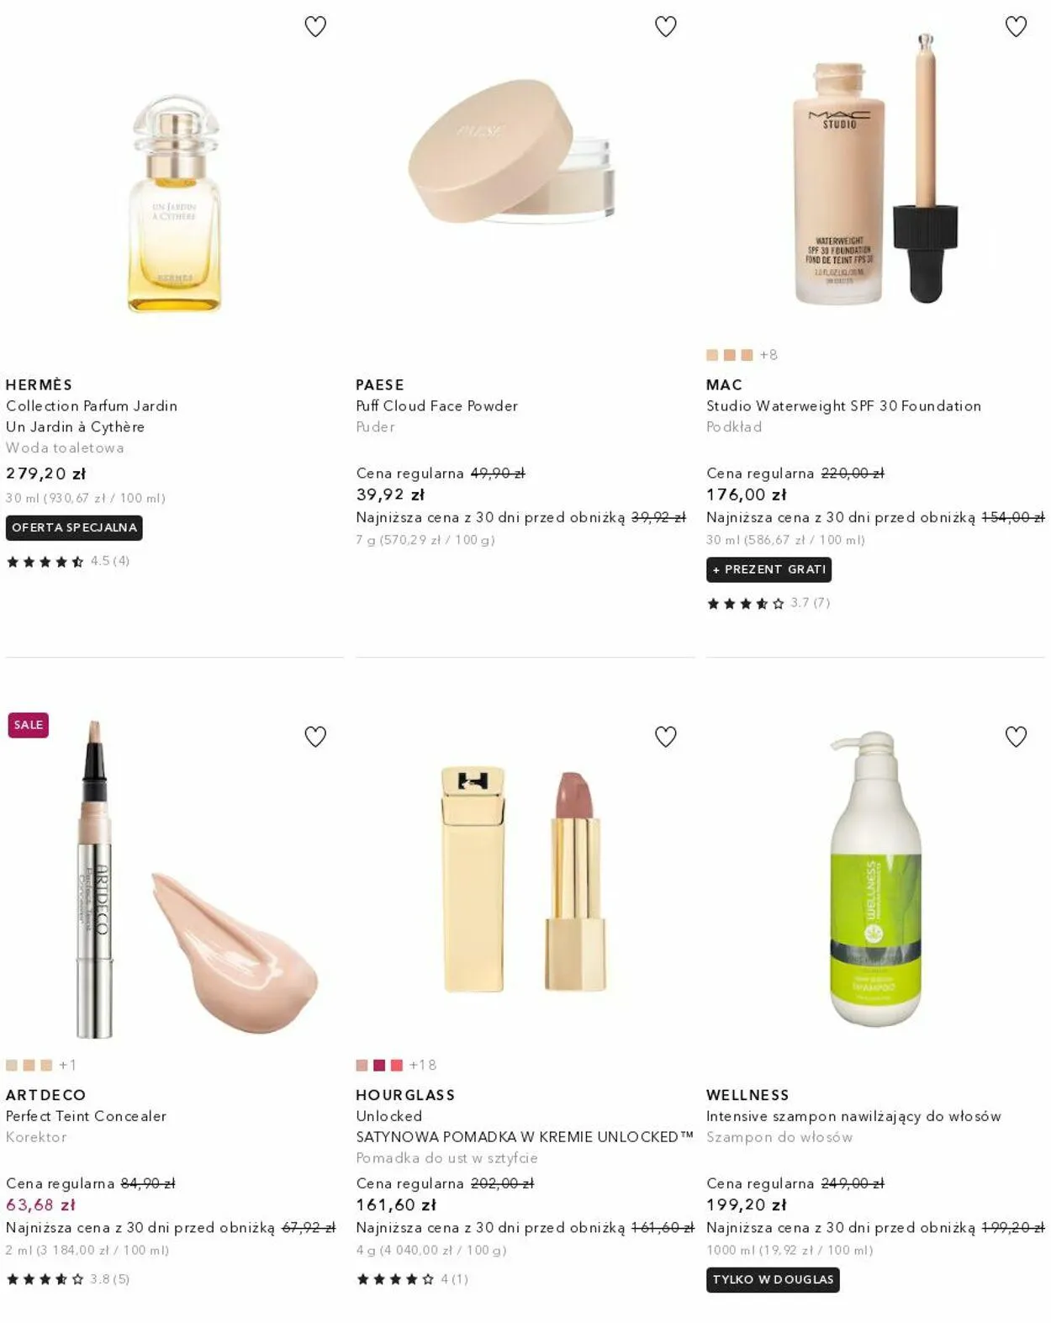Add Wellness shampoo to favorites heart
The width and height of the screenshot is (1051, 1323).
(1016, 737)
